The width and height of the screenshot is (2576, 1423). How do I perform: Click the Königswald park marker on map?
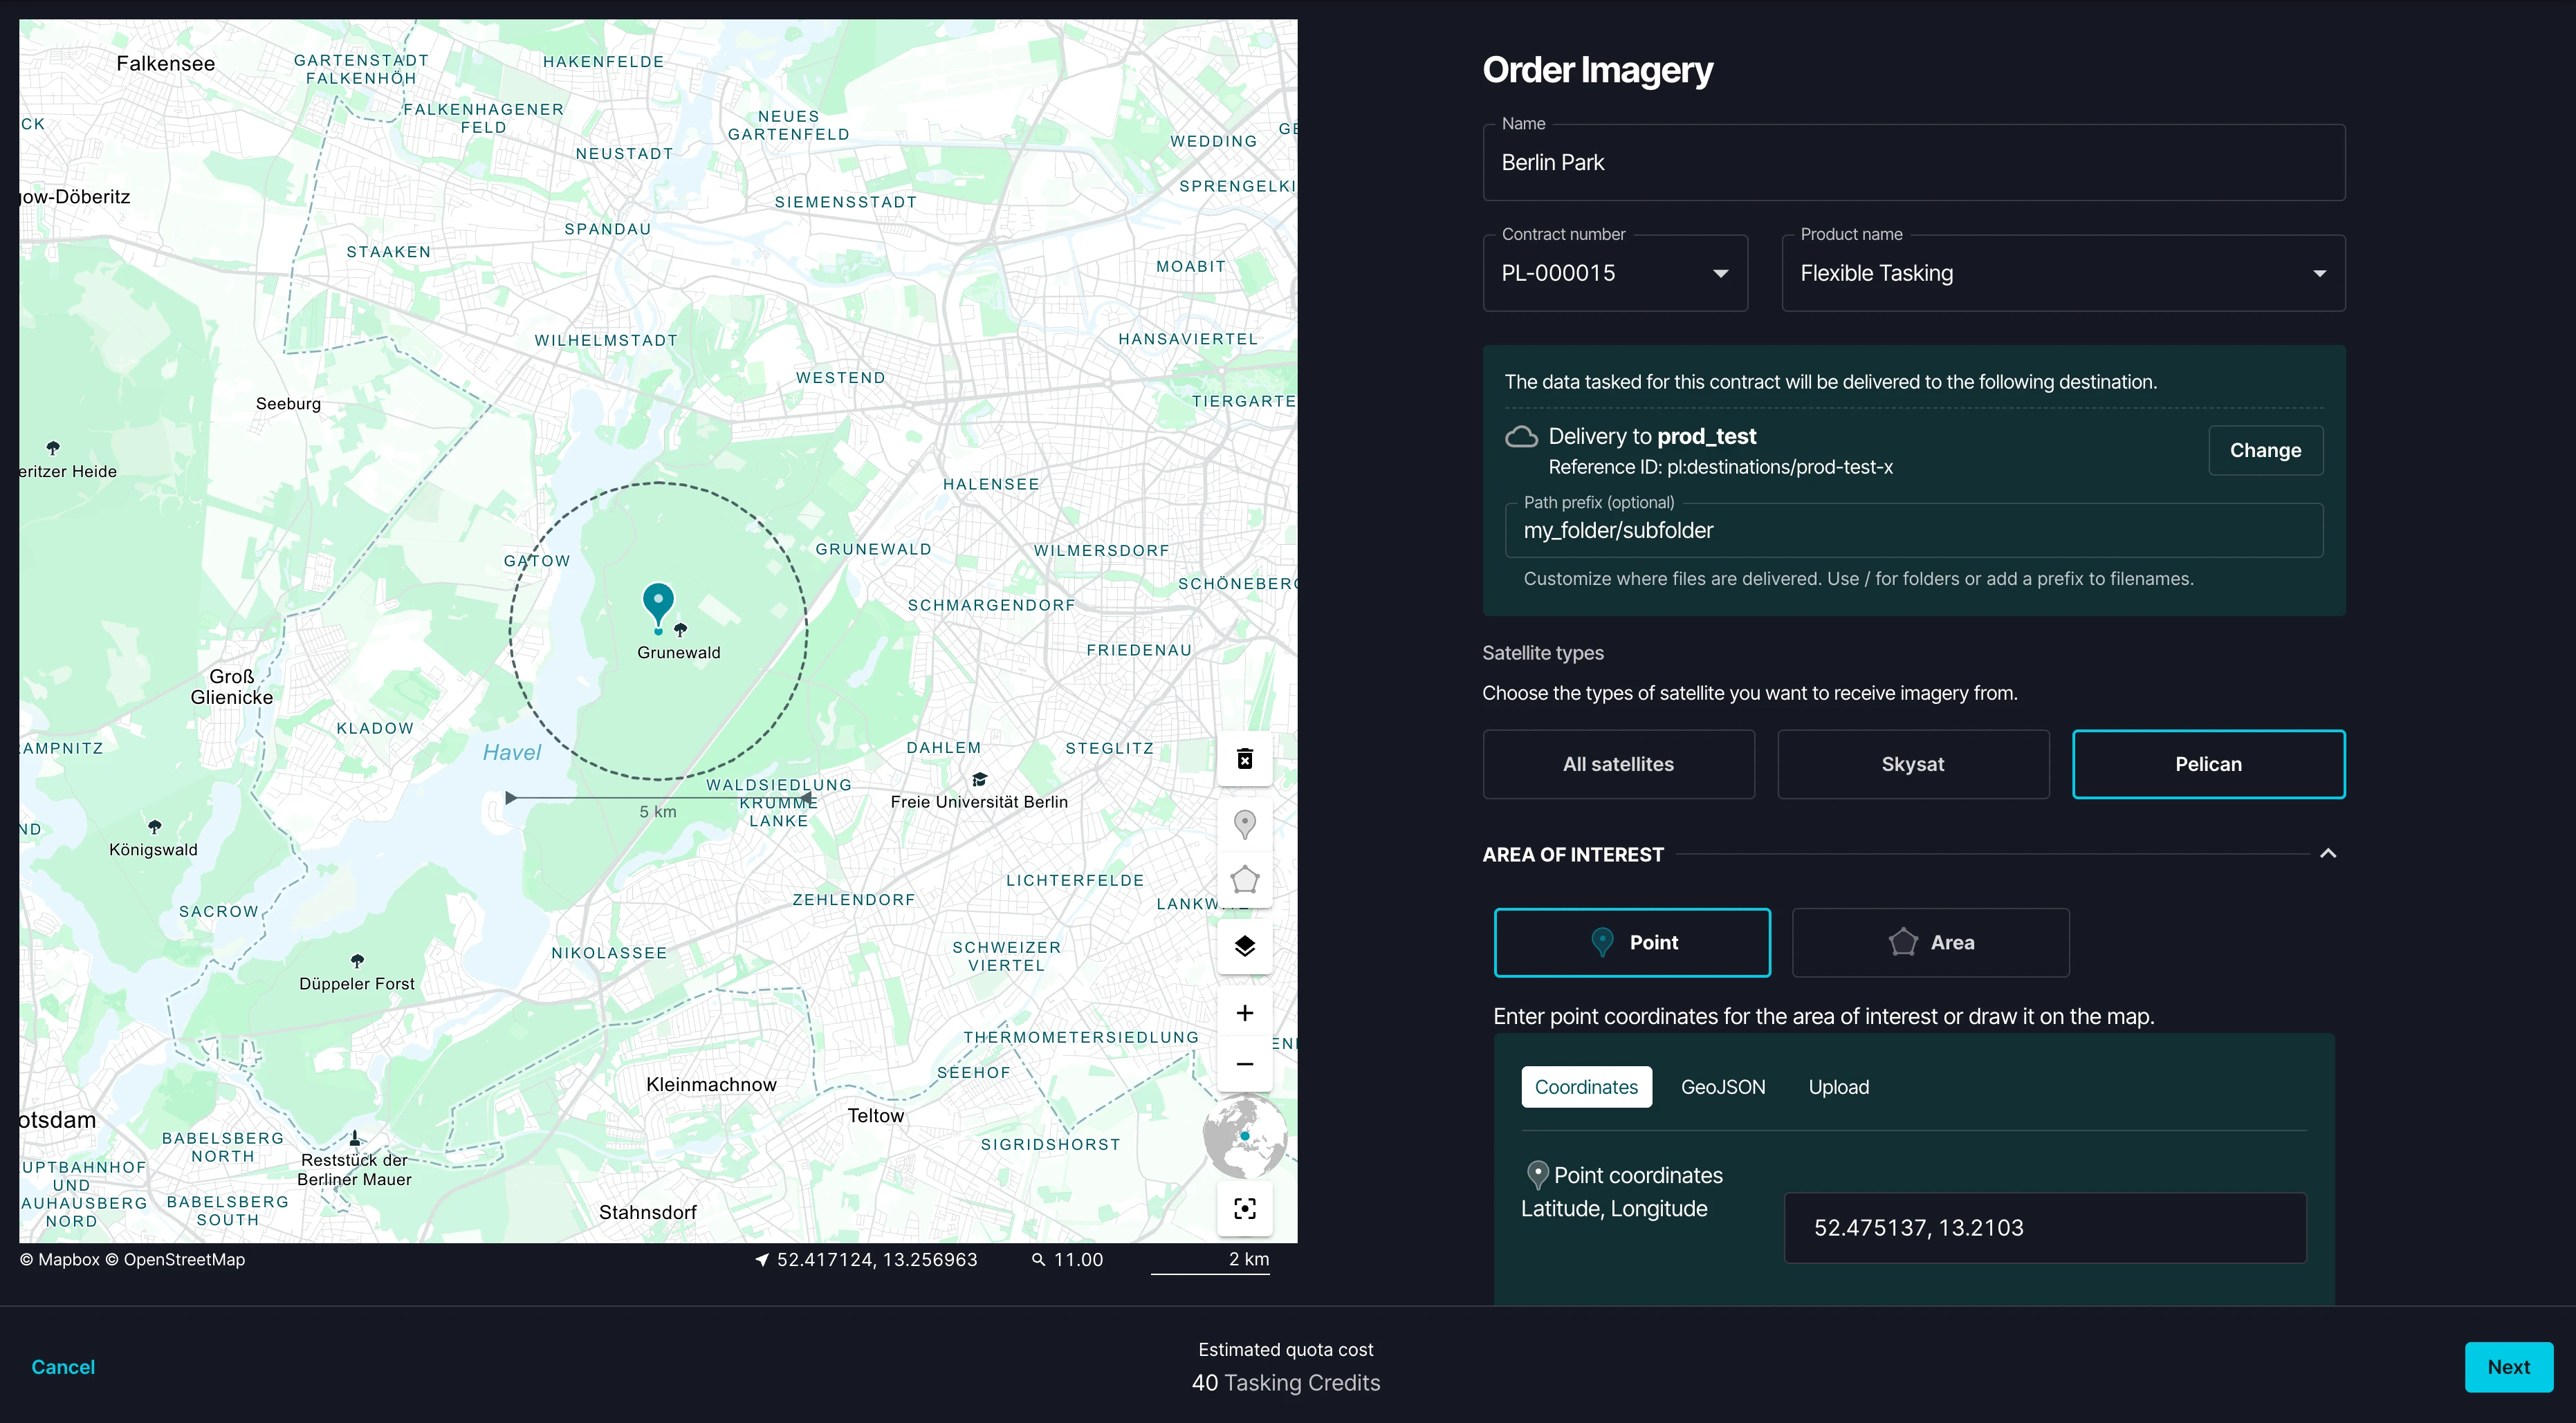coord(154,828)
